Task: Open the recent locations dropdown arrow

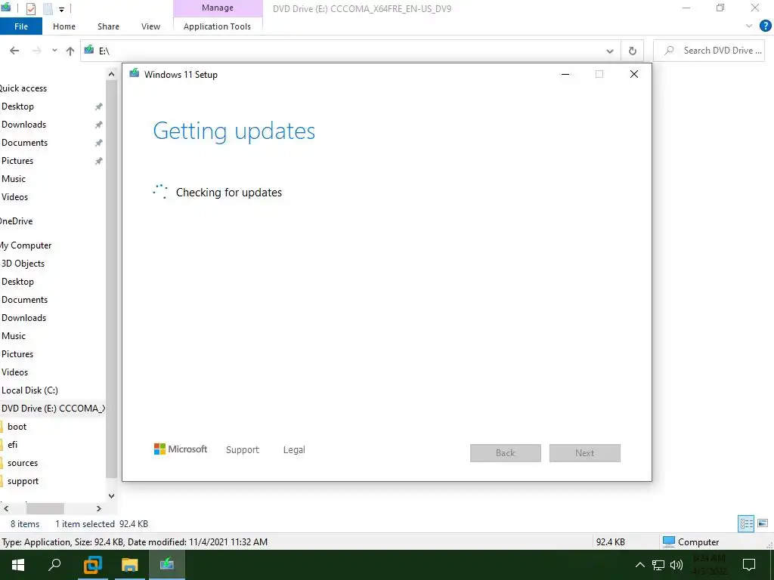Action: (54, 51)
